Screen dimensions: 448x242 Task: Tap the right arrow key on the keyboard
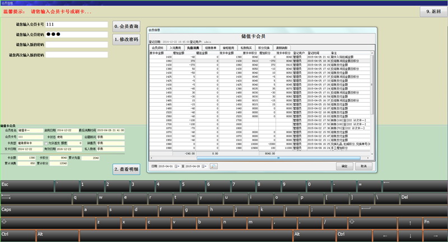pyautogui.click(x=435, y=236)
